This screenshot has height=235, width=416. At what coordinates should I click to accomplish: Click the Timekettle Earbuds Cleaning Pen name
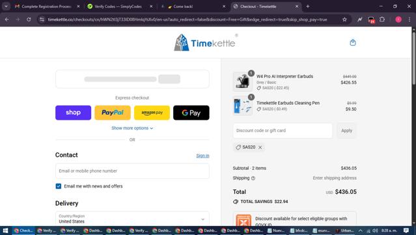pos(288,103)
